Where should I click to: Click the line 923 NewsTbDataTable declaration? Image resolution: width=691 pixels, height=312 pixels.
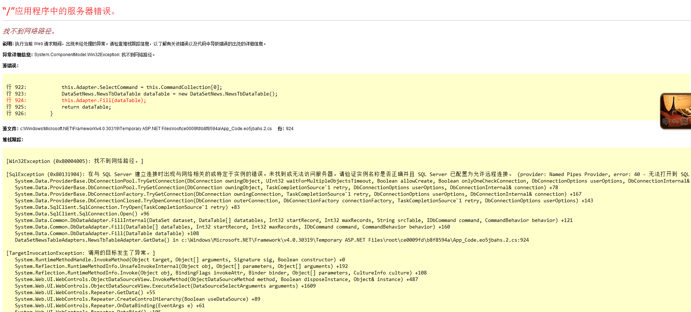(x=169, y=94)
